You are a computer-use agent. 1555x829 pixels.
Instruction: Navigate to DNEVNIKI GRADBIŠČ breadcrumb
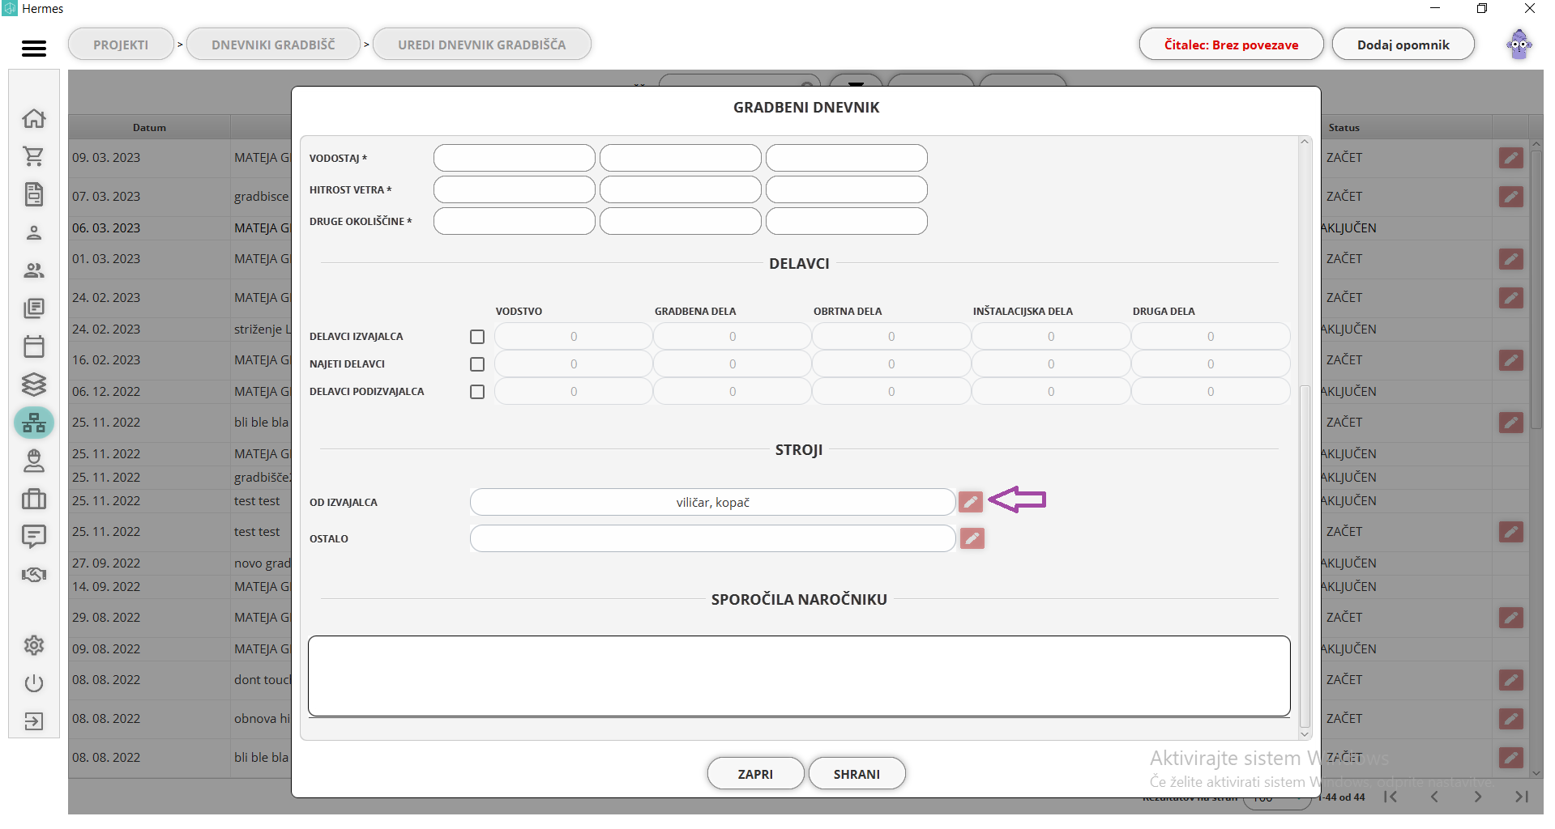pos(273,45)
